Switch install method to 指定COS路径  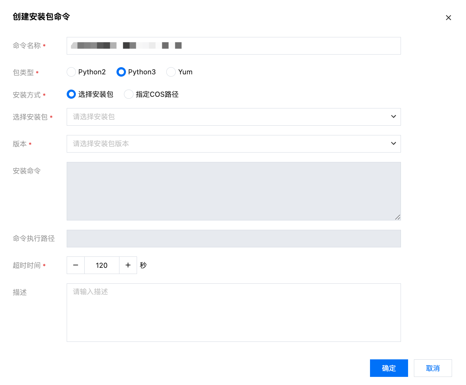129,94
